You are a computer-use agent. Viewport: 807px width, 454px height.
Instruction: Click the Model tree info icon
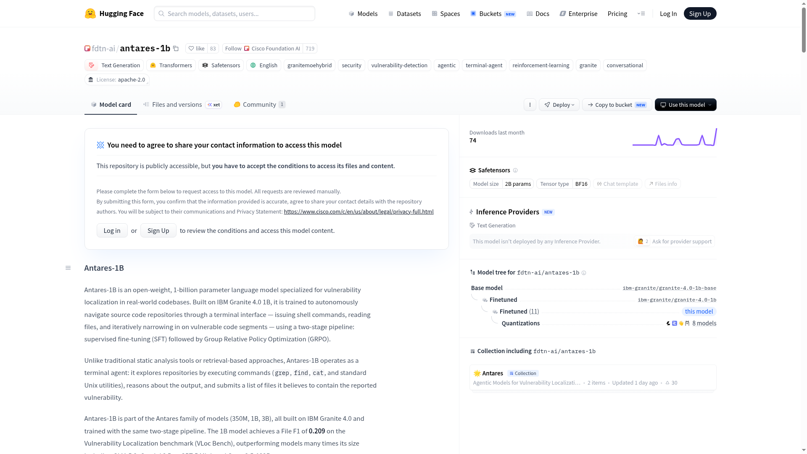tap(584, 273)
